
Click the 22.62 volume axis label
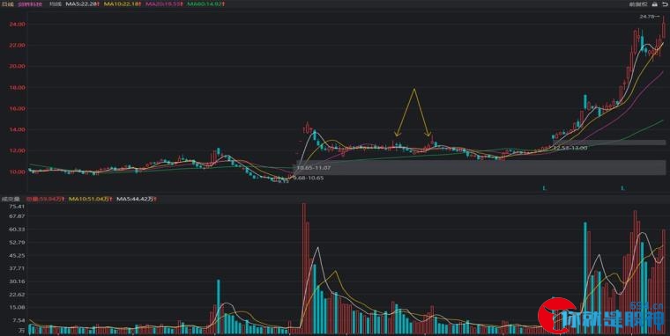pos(18,294)
